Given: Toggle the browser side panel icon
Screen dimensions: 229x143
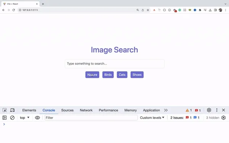Looking at the screenshot, I should 215,10.
